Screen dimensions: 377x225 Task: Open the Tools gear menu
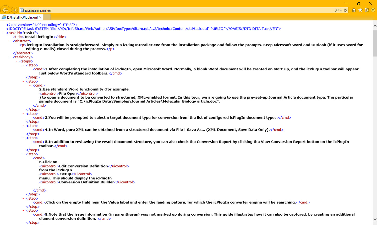(x=367, y=10)
